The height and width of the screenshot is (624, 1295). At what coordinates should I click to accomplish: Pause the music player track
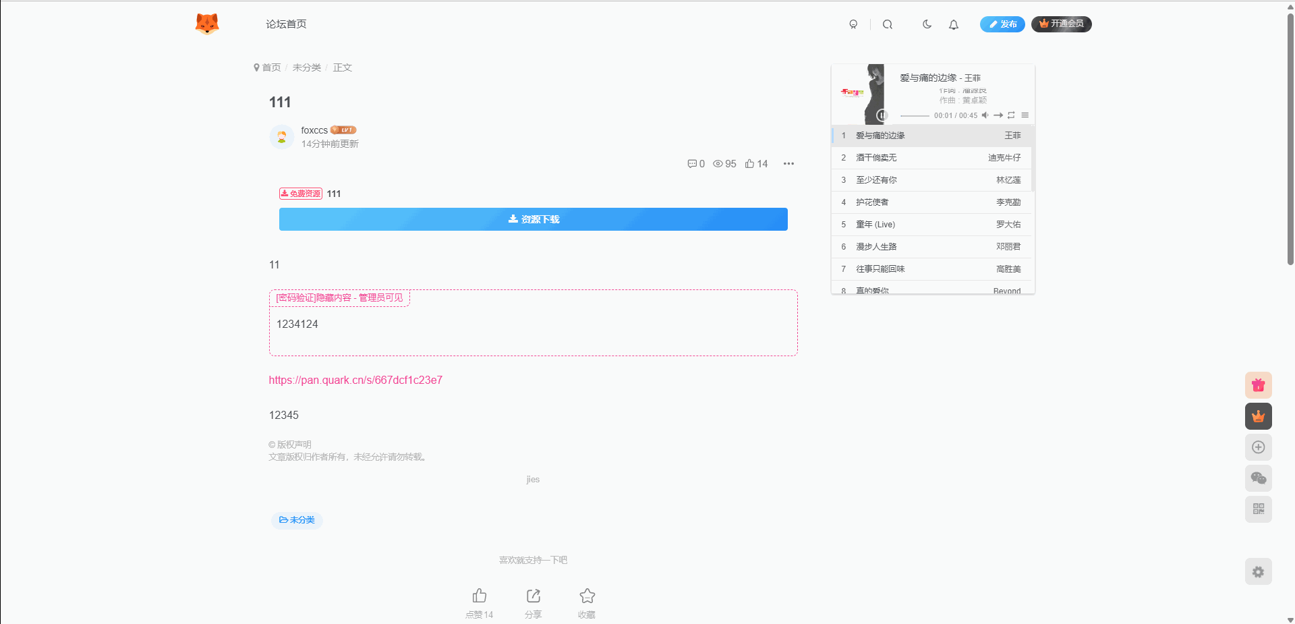coord(882,115)
